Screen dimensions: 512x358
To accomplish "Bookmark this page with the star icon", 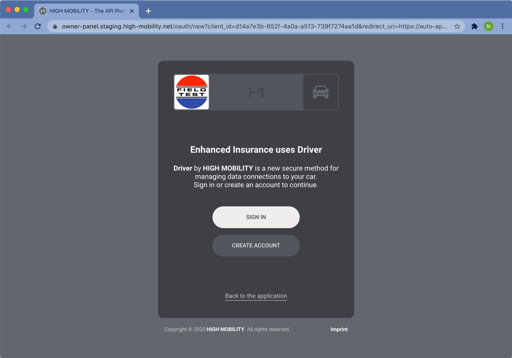I will pos(457,26).
